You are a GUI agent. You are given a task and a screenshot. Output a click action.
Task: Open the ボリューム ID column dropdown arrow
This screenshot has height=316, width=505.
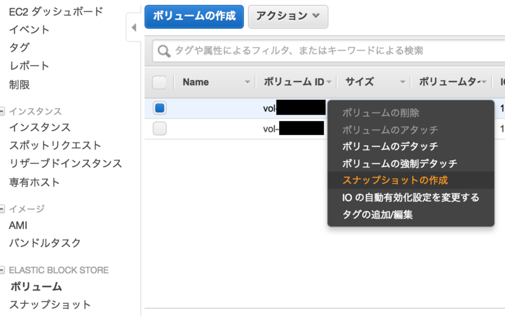(329, 82)
